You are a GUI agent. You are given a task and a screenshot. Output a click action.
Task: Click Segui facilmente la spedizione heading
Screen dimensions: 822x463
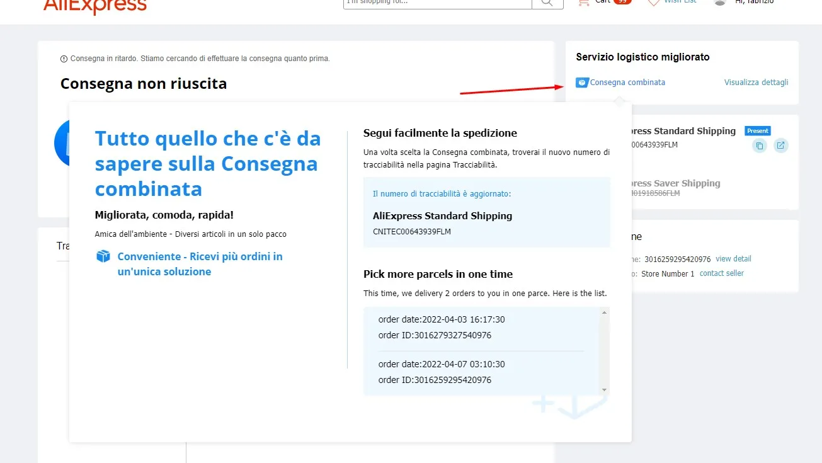point(440,133)
